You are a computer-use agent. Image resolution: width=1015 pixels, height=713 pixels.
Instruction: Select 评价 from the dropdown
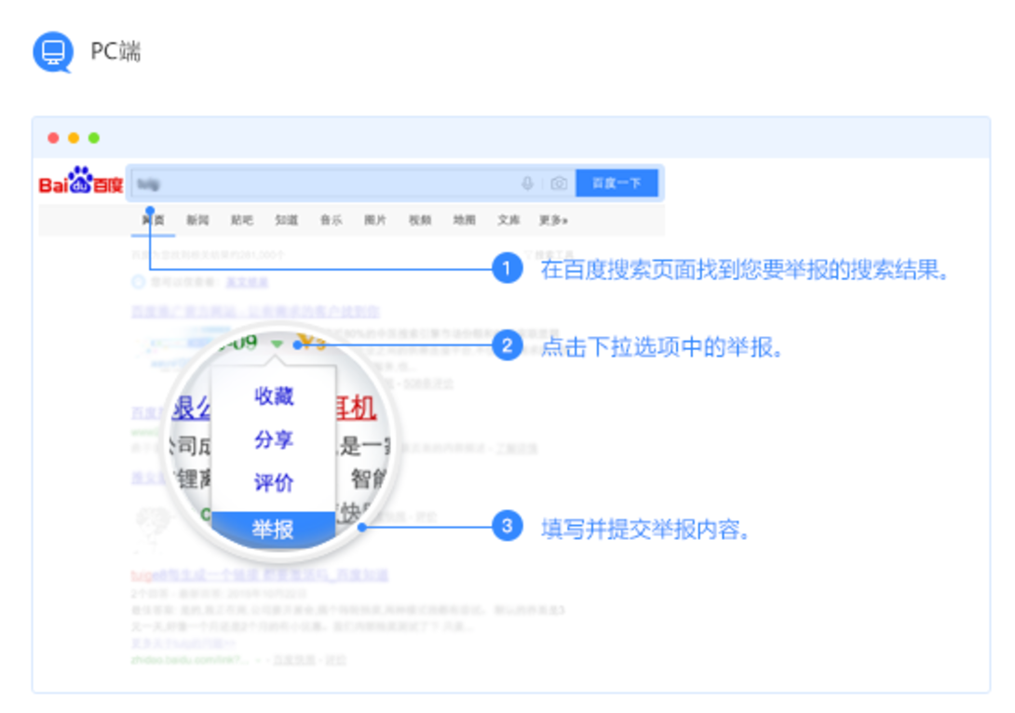(x=274, y=483)
